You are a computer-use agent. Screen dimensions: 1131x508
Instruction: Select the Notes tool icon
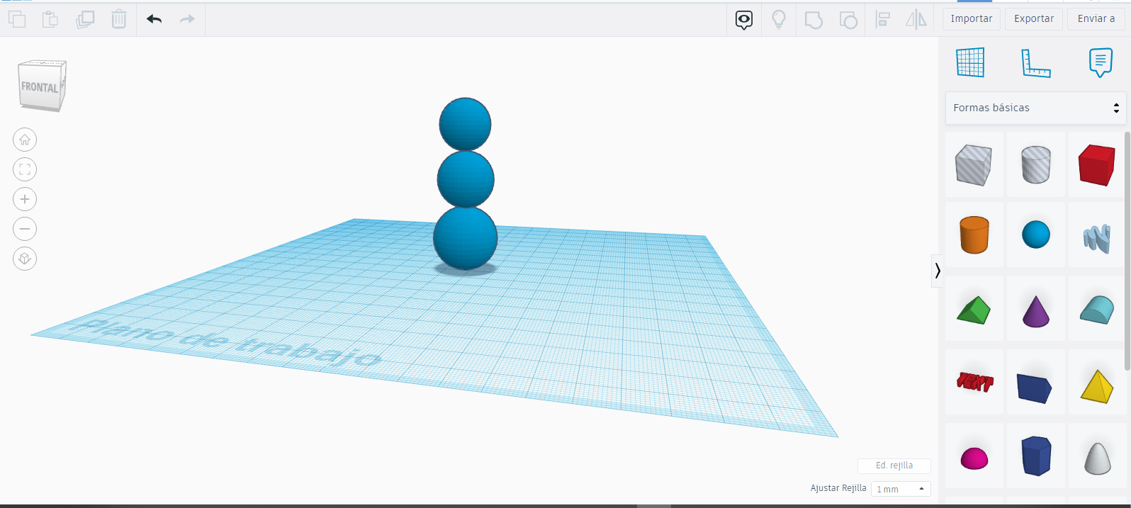[1101, 62]
